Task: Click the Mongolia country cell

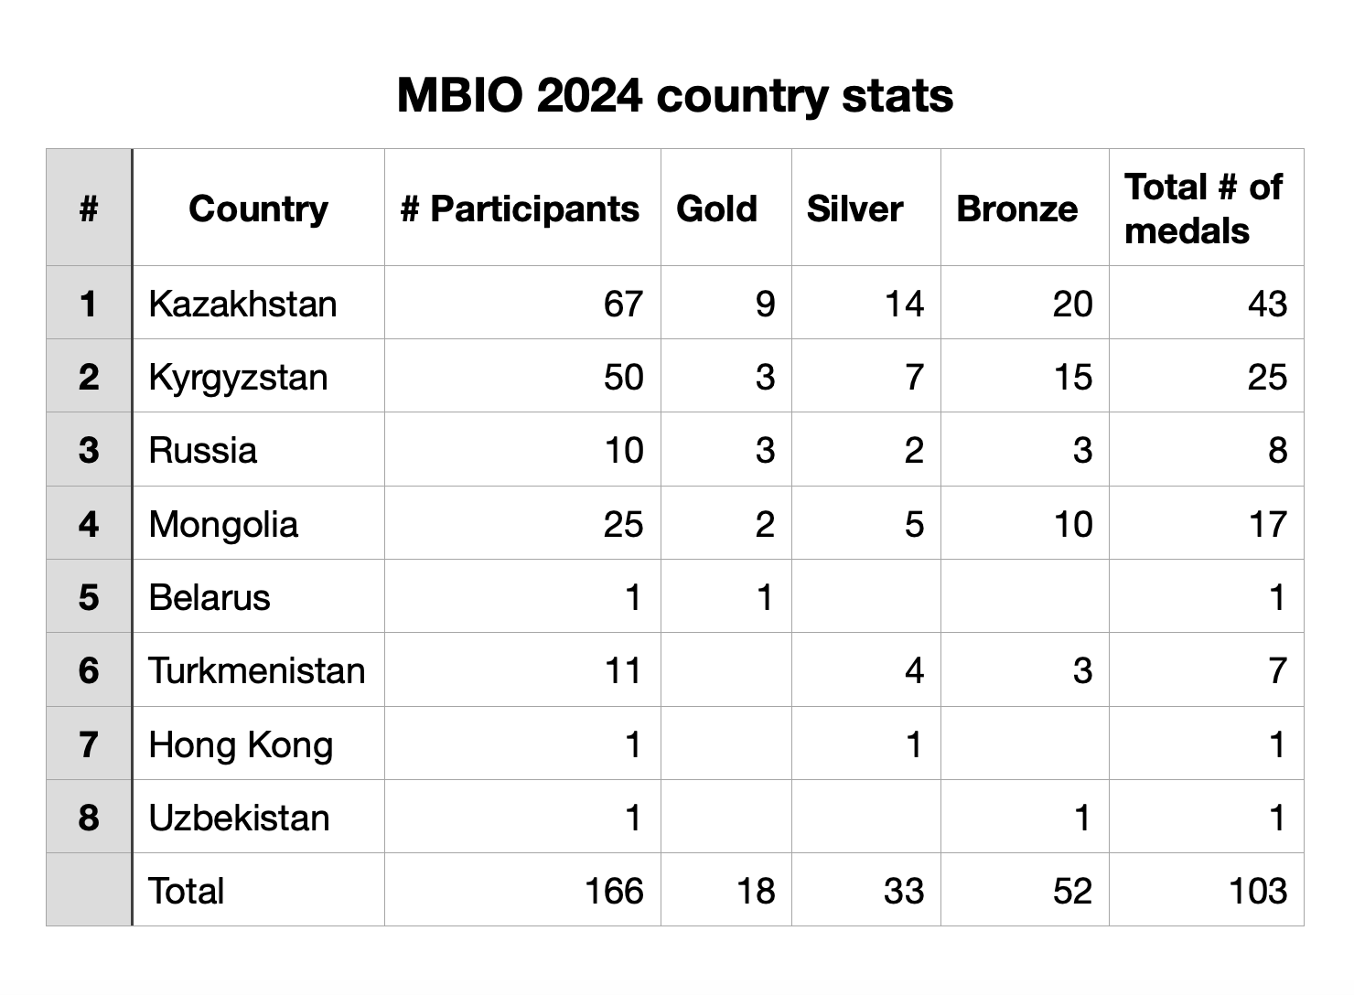Action: coord(223,524)
